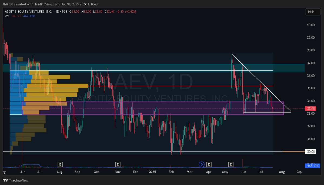Click the change value -0.15 (-0.45%)
324x185 pixels.
point(126,12)
